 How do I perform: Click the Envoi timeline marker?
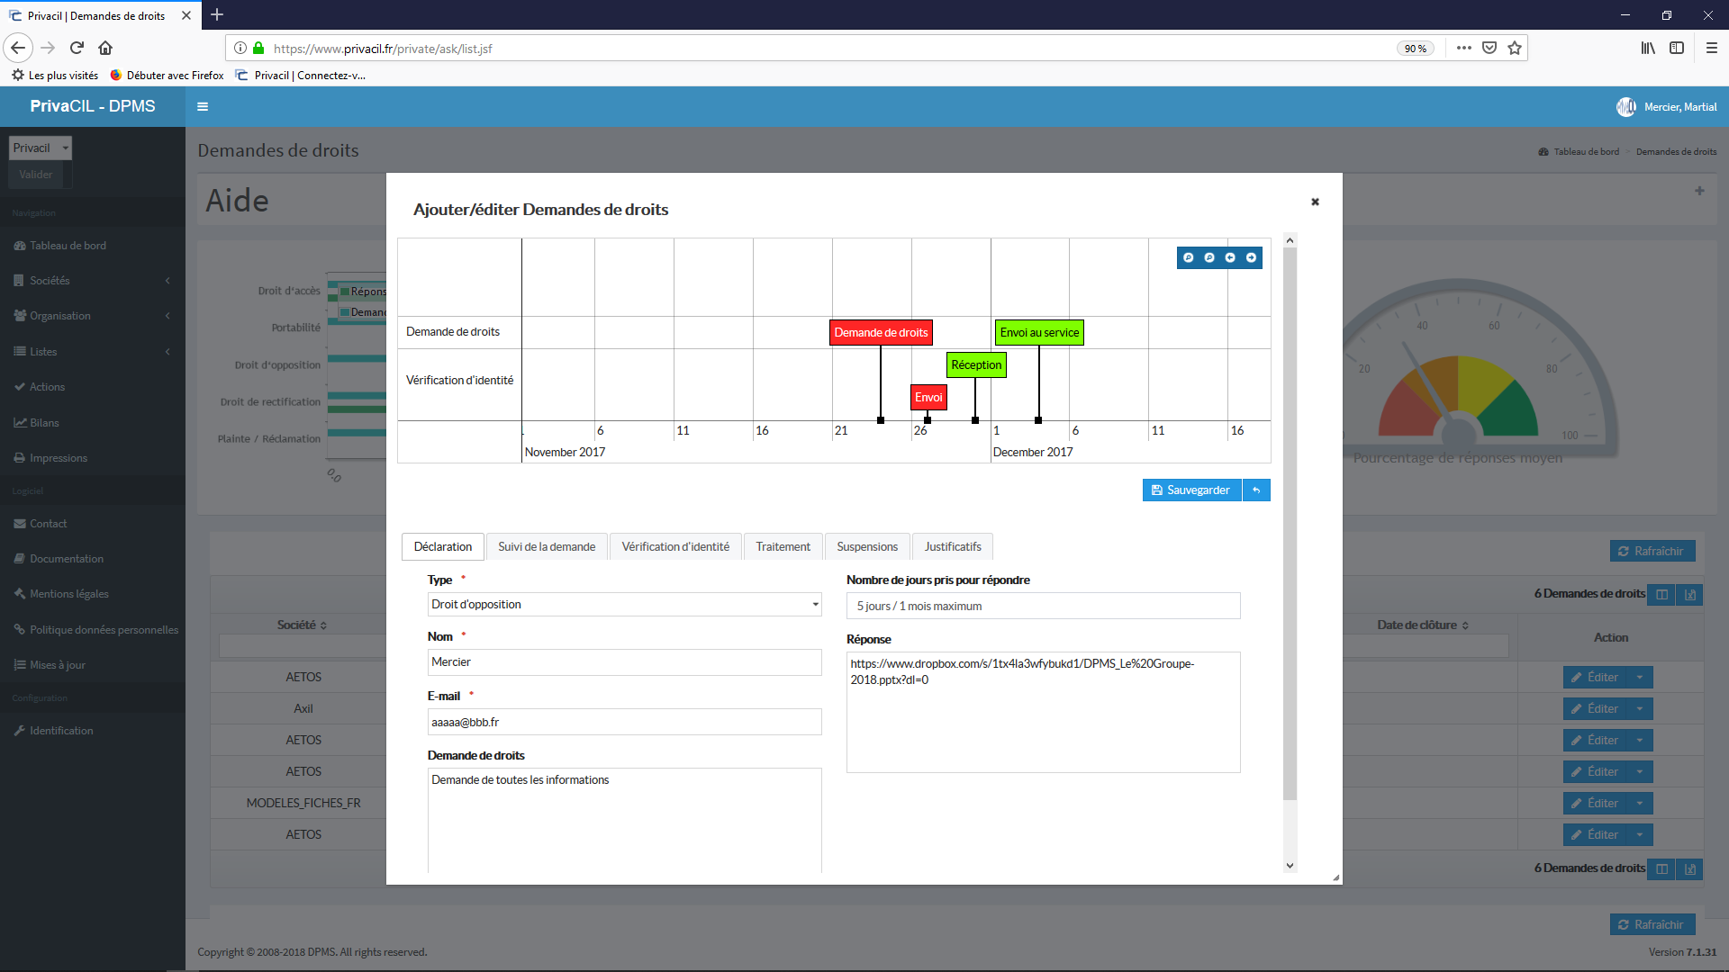[x=928, y=396]
